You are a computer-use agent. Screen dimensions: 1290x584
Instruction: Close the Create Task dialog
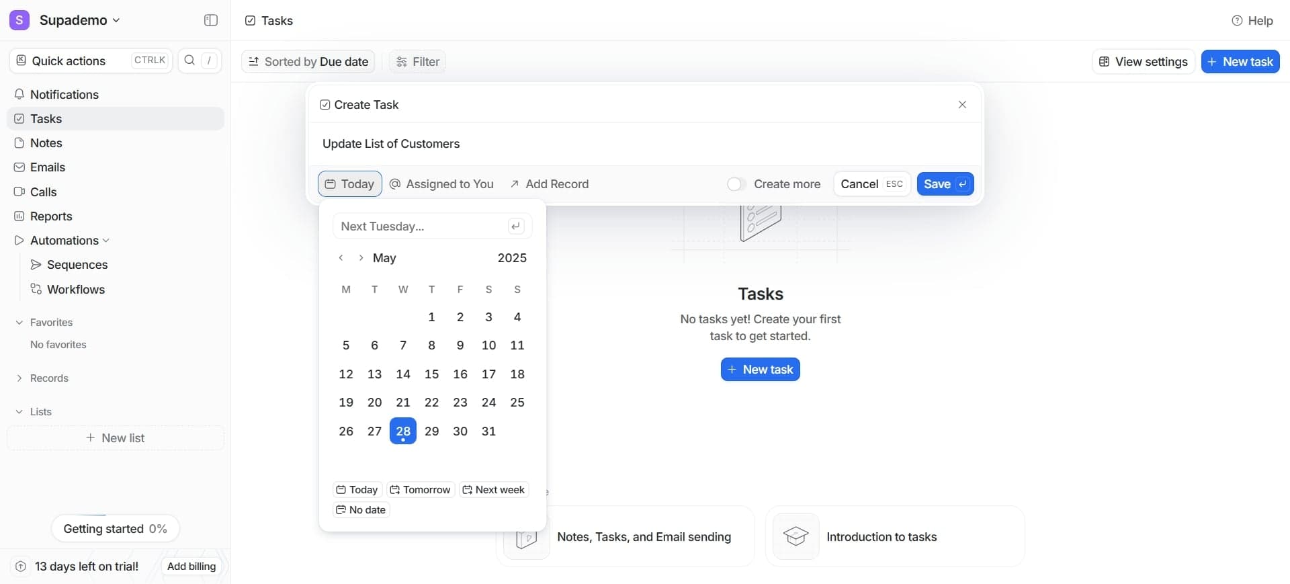pos(962,105)
